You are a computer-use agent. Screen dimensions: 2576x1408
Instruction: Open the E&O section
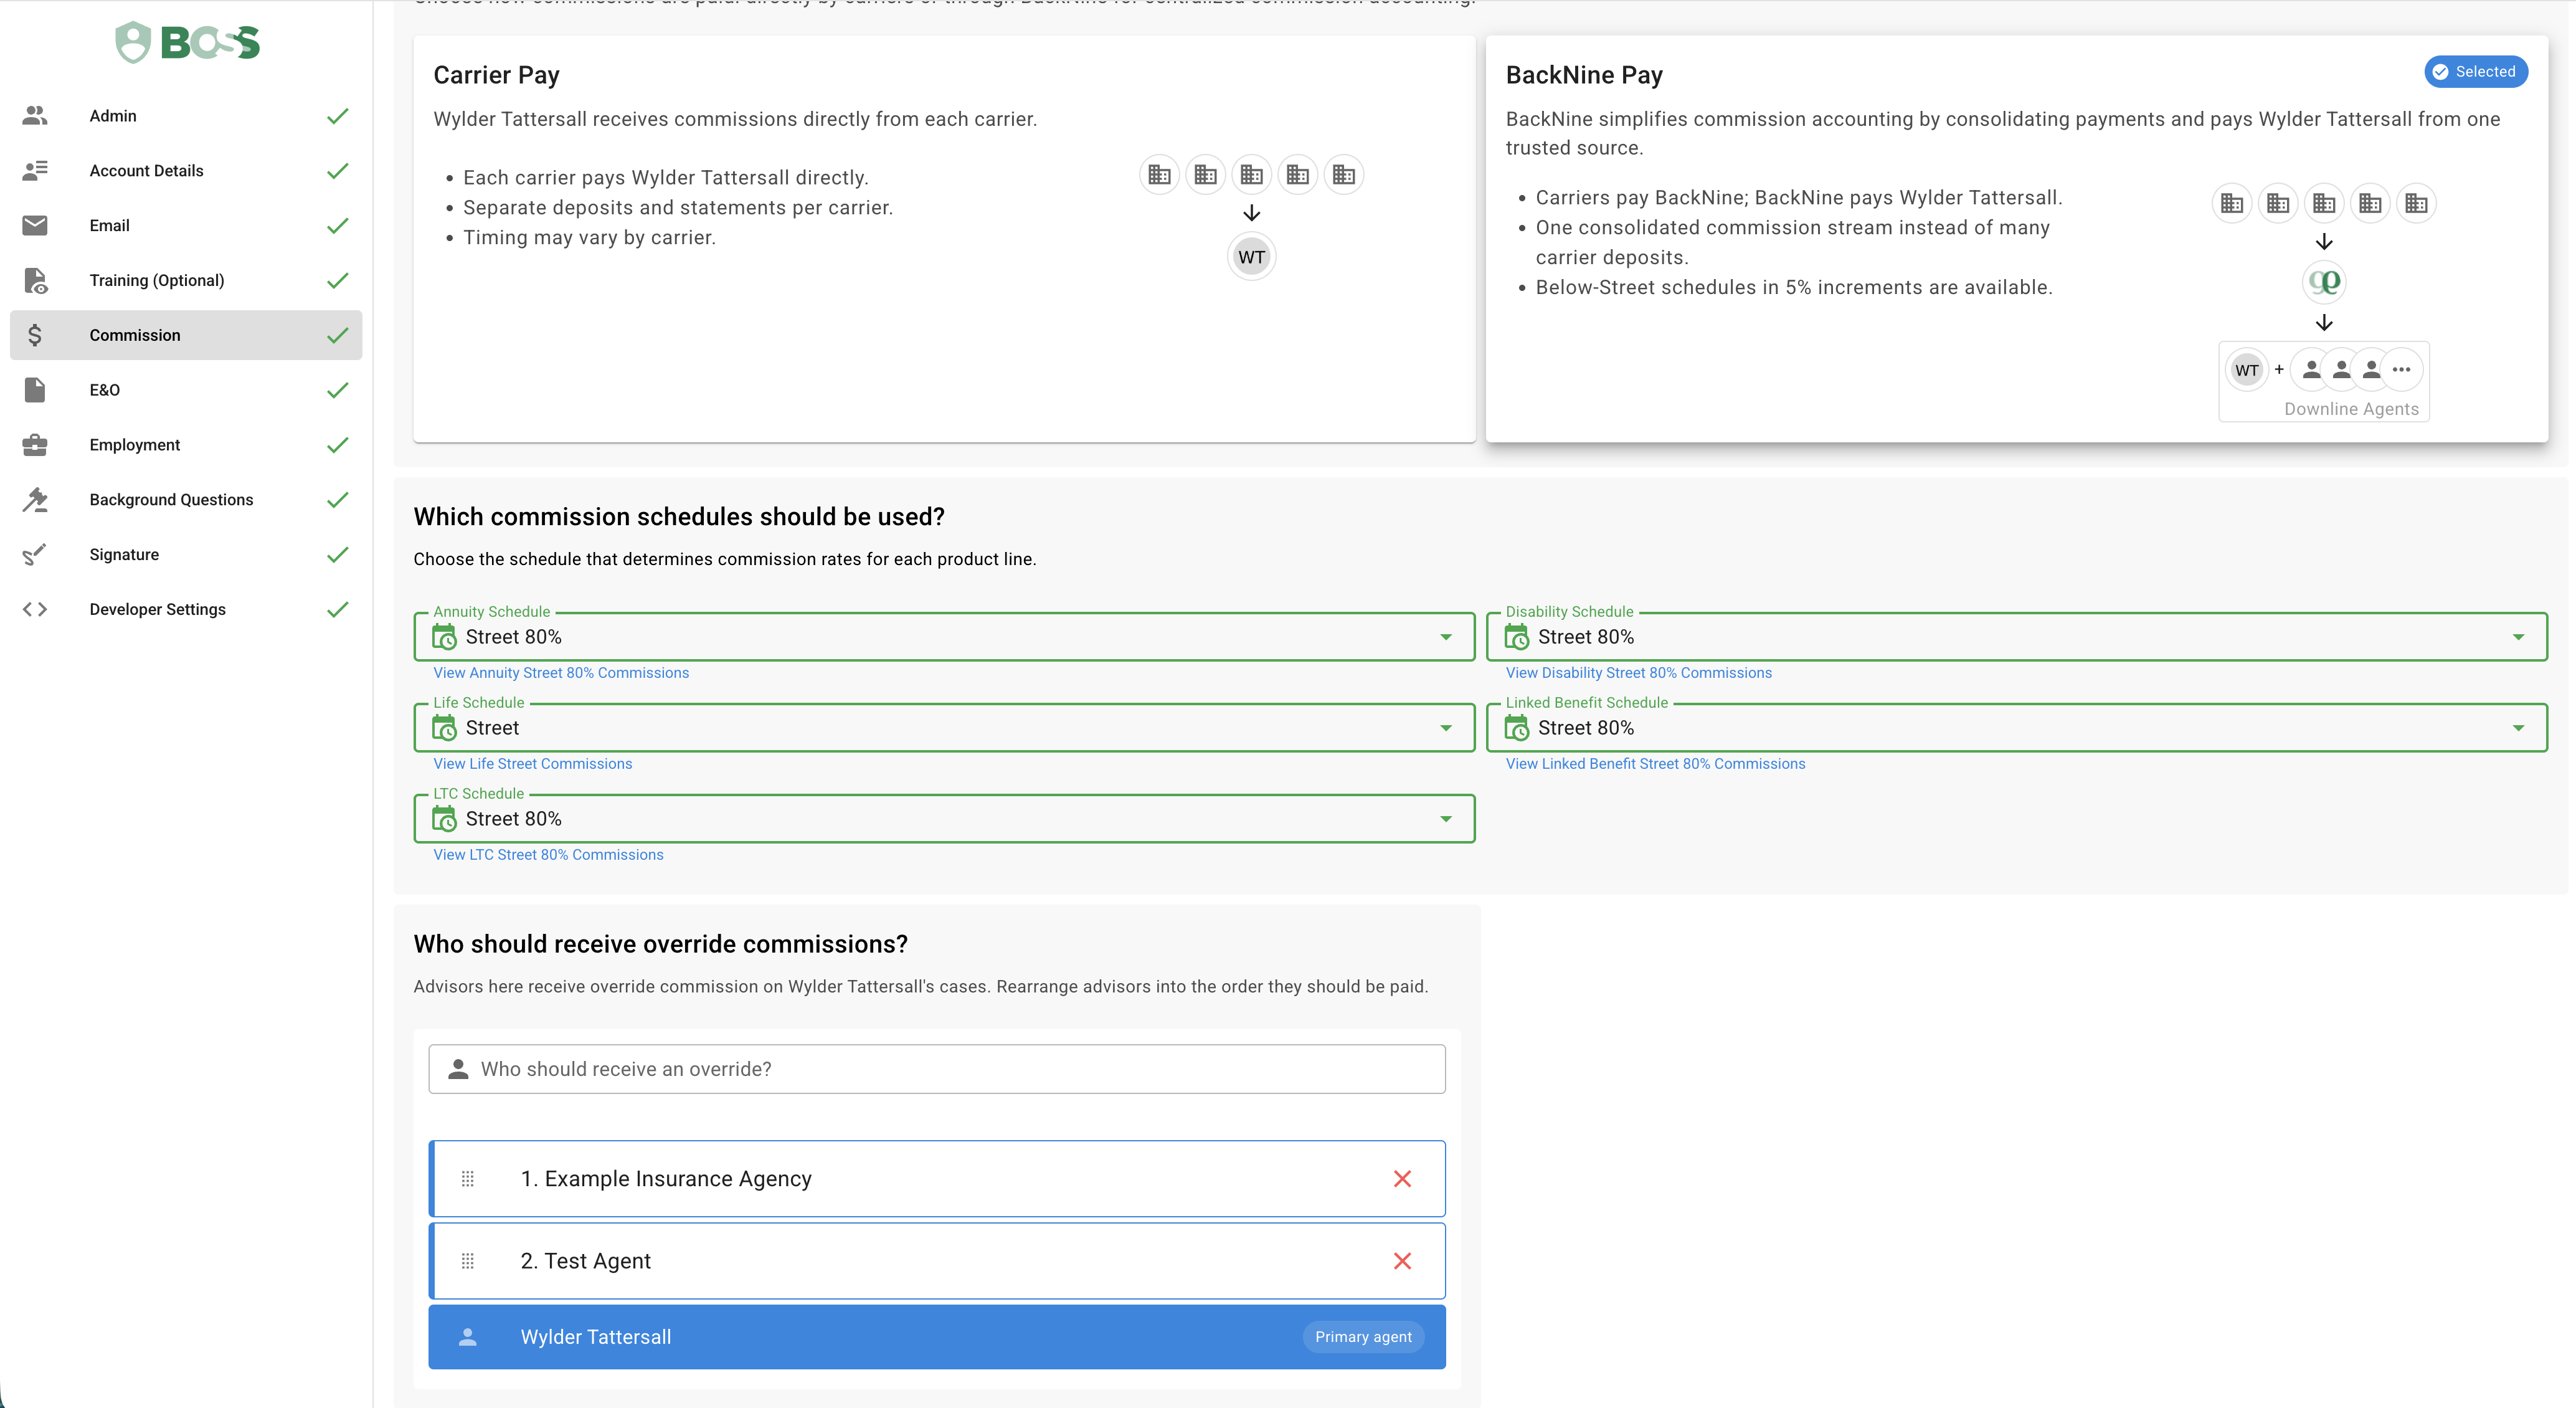(x=186, y=390)
